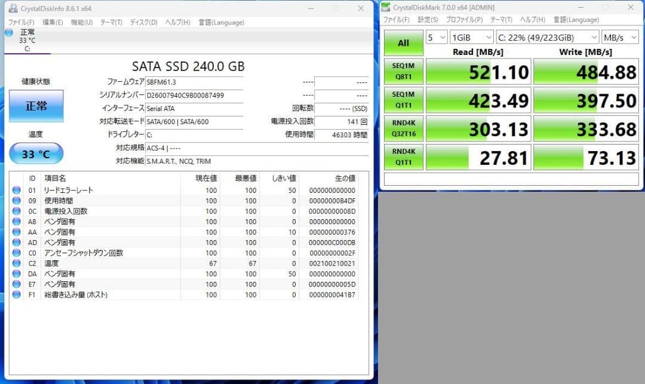Open the 言語(Language) menu in CrystalDiskMark
This screenshot has height=384, width=645.
[x=575, y=20]
